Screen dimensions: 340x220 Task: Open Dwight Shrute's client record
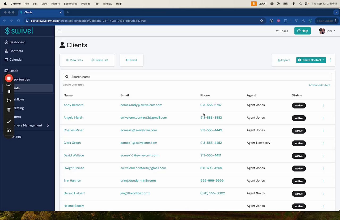pyautogui.click(x=74, y=168)
